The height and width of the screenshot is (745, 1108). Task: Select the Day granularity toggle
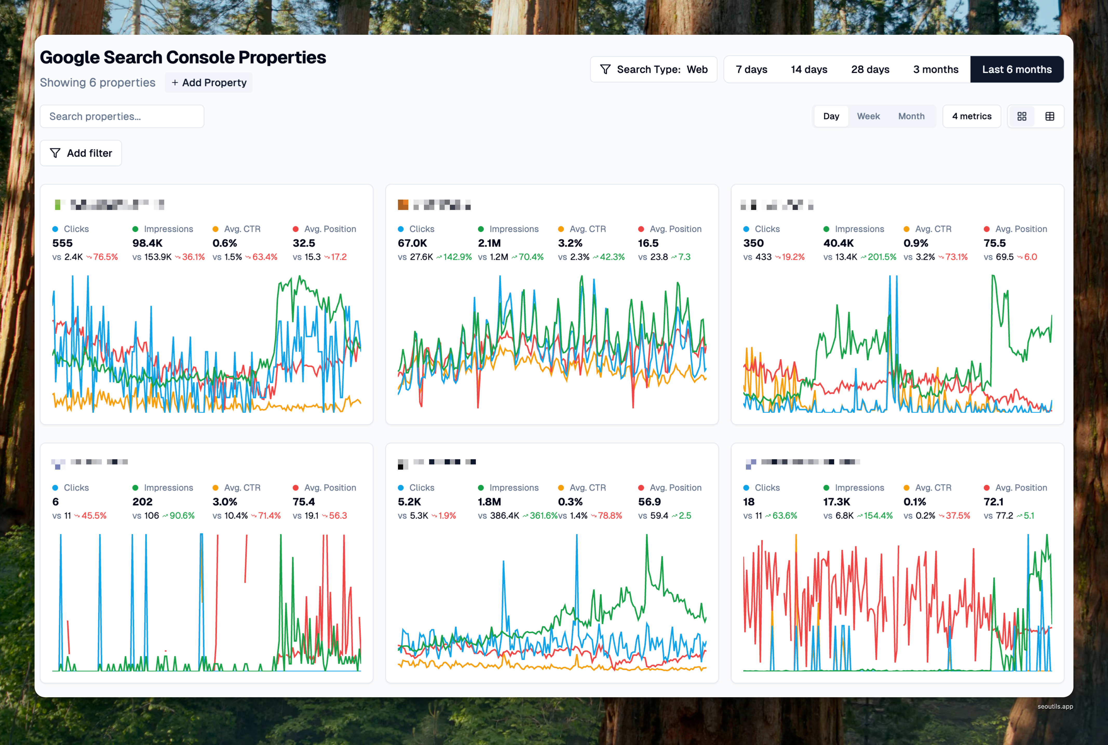pyautogui.click(x=831, y=117)
